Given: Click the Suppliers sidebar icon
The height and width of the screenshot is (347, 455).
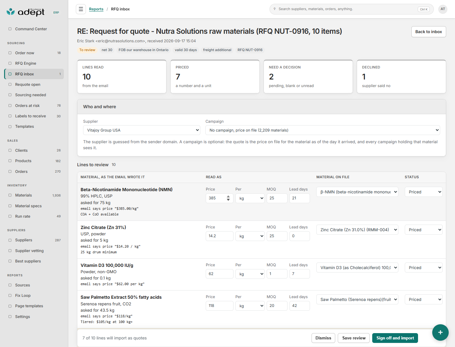Looking at the screenshot, I should 10,240.
